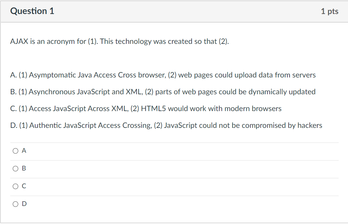Click answer text mentioning Access JavaScript Across XML

click(x=146, y=108)
